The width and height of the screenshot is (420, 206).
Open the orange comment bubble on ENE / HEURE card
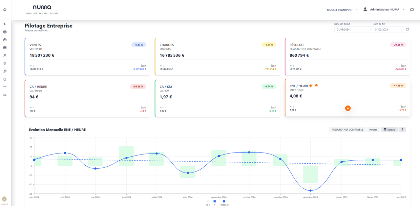316,85
